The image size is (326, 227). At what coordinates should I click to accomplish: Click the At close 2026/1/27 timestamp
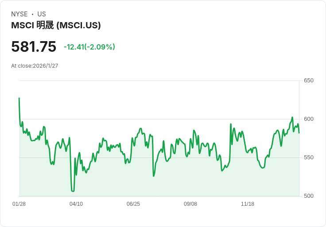pyautogui.click(x=35, y=66)
